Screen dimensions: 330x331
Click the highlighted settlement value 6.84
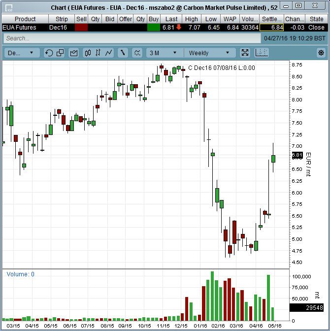click(x=271, y=28)
